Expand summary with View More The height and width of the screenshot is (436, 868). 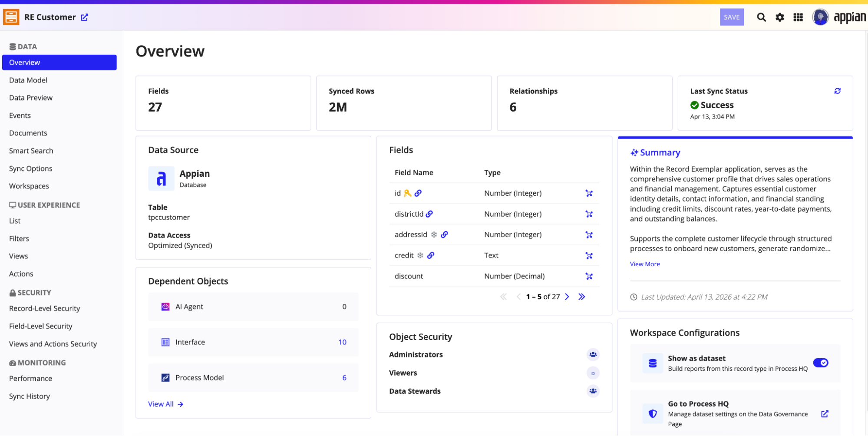pos(645,264)
